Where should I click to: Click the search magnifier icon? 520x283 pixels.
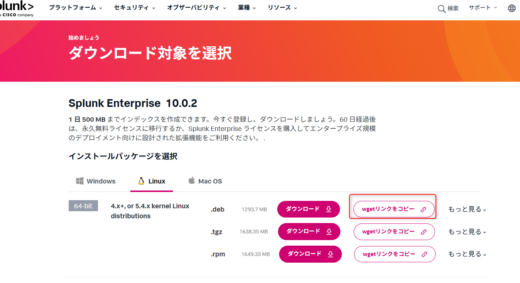coord(441,9)
